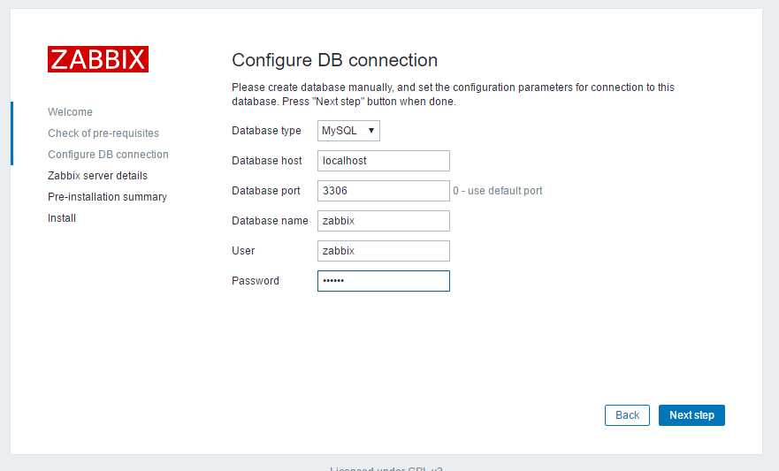Click into the Password field
Image resolution: width=779 pixels, height=471 pixels.
(x=384, y=281)
